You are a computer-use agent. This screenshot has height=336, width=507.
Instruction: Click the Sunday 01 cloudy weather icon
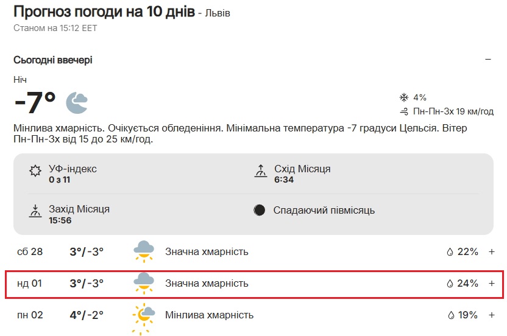(144, 283)
